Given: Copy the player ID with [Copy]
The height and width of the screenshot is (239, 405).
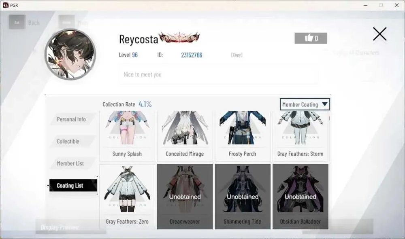Looking at the screenshot, I should pyautogui.click(x=237, y=55).
